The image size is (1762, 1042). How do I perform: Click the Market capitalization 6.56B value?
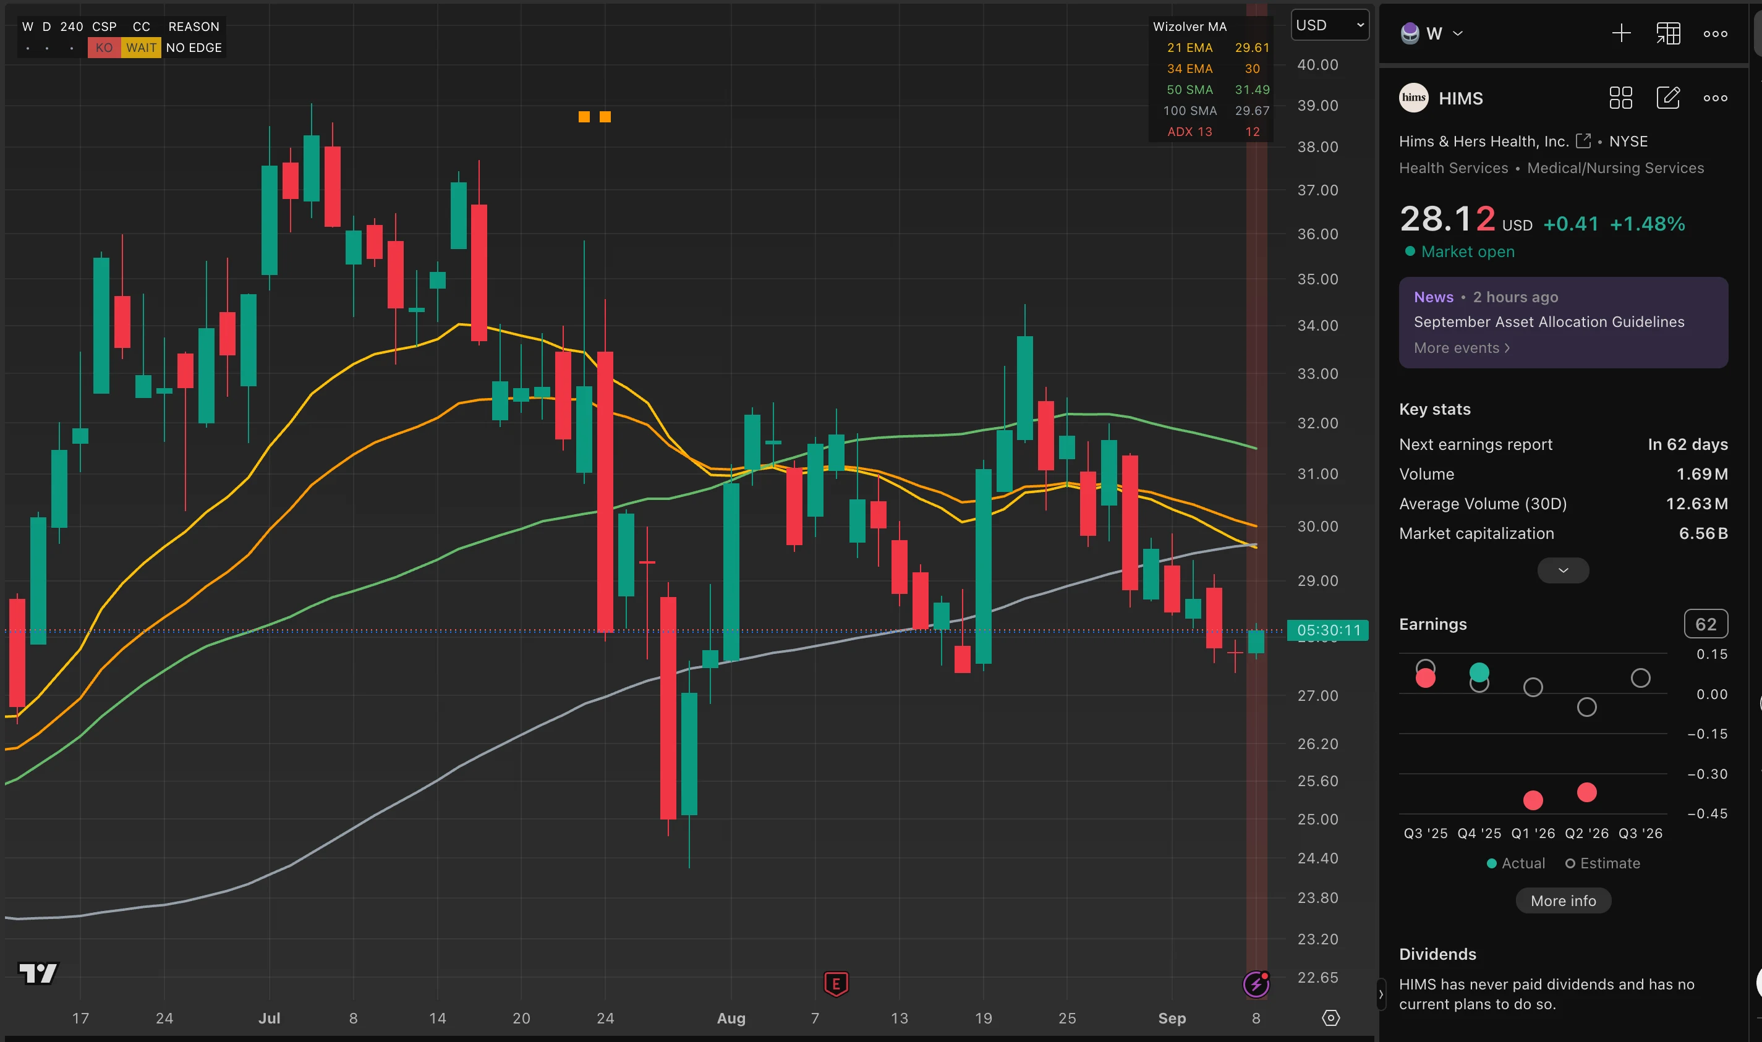(1703, 533)
